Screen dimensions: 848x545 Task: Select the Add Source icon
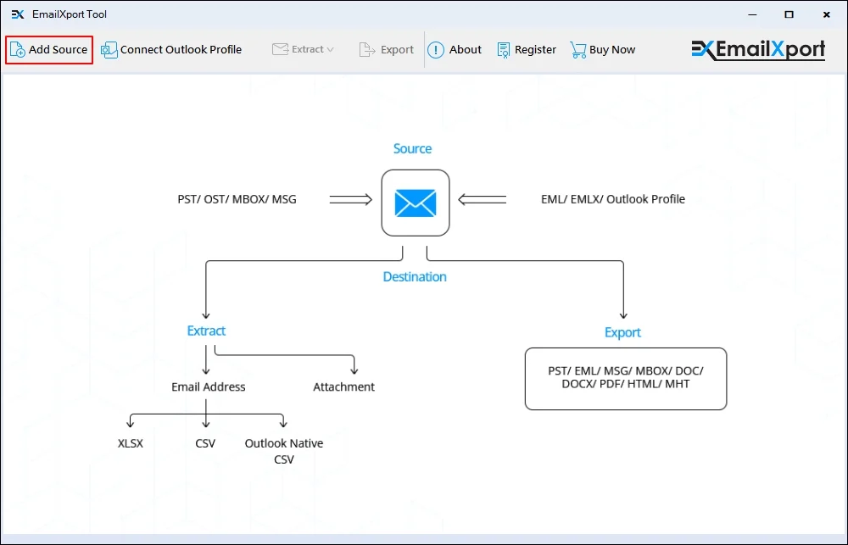click(x=16, y=49)
